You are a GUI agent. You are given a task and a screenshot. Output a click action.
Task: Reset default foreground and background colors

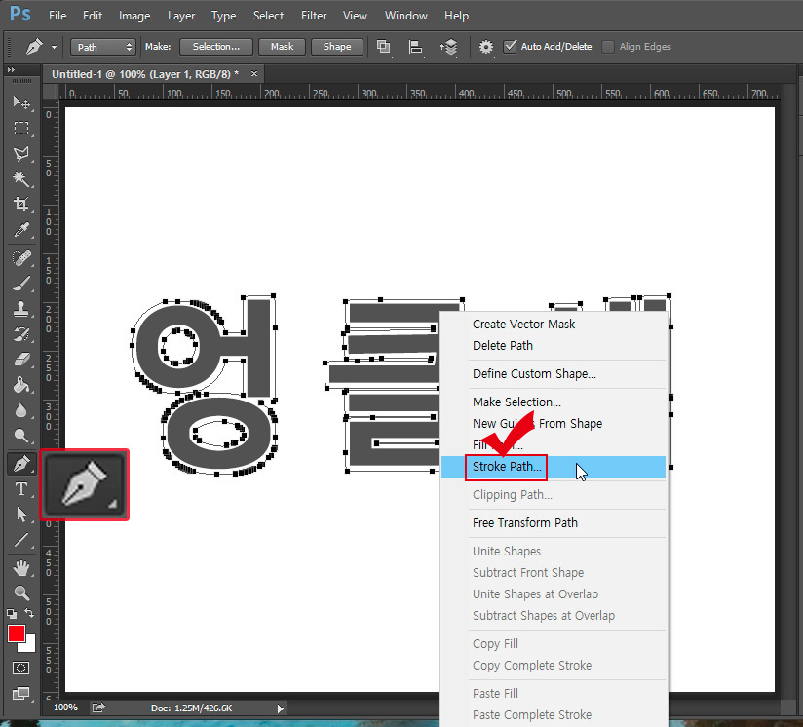[12, 613]
